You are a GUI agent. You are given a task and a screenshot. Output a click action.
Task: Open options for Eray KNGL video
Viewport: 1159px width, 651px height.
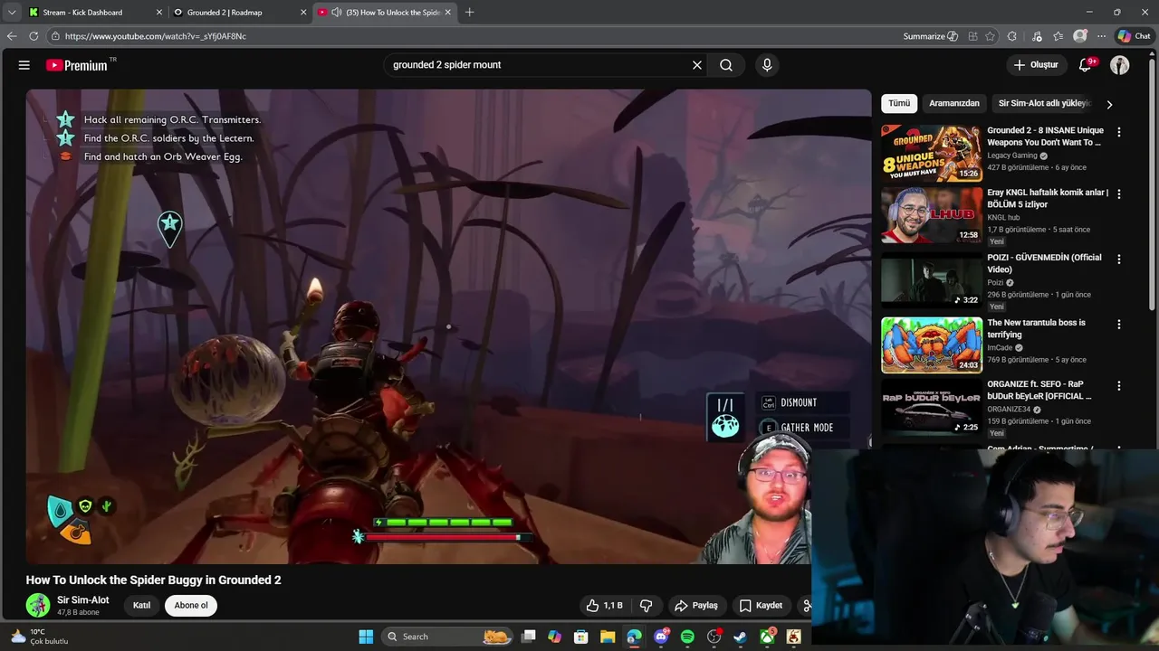pos(1119,194)
